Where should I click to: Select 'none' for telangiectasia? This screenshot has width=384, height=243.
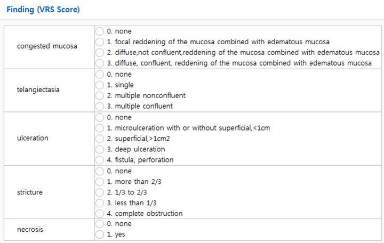[100, 74]
